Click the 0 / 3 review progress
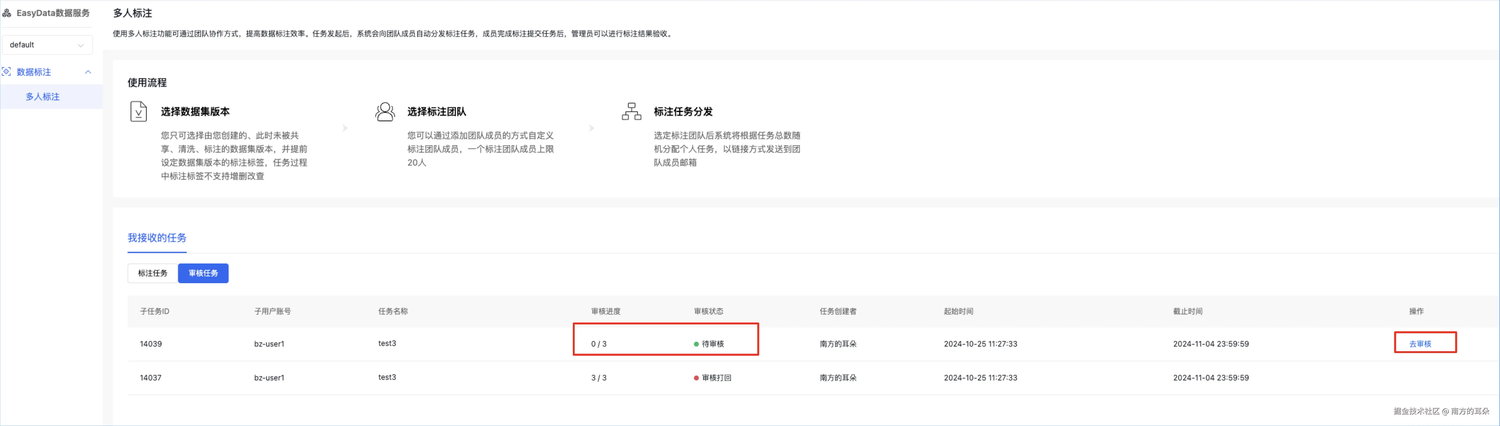 (x=599, y=344)
